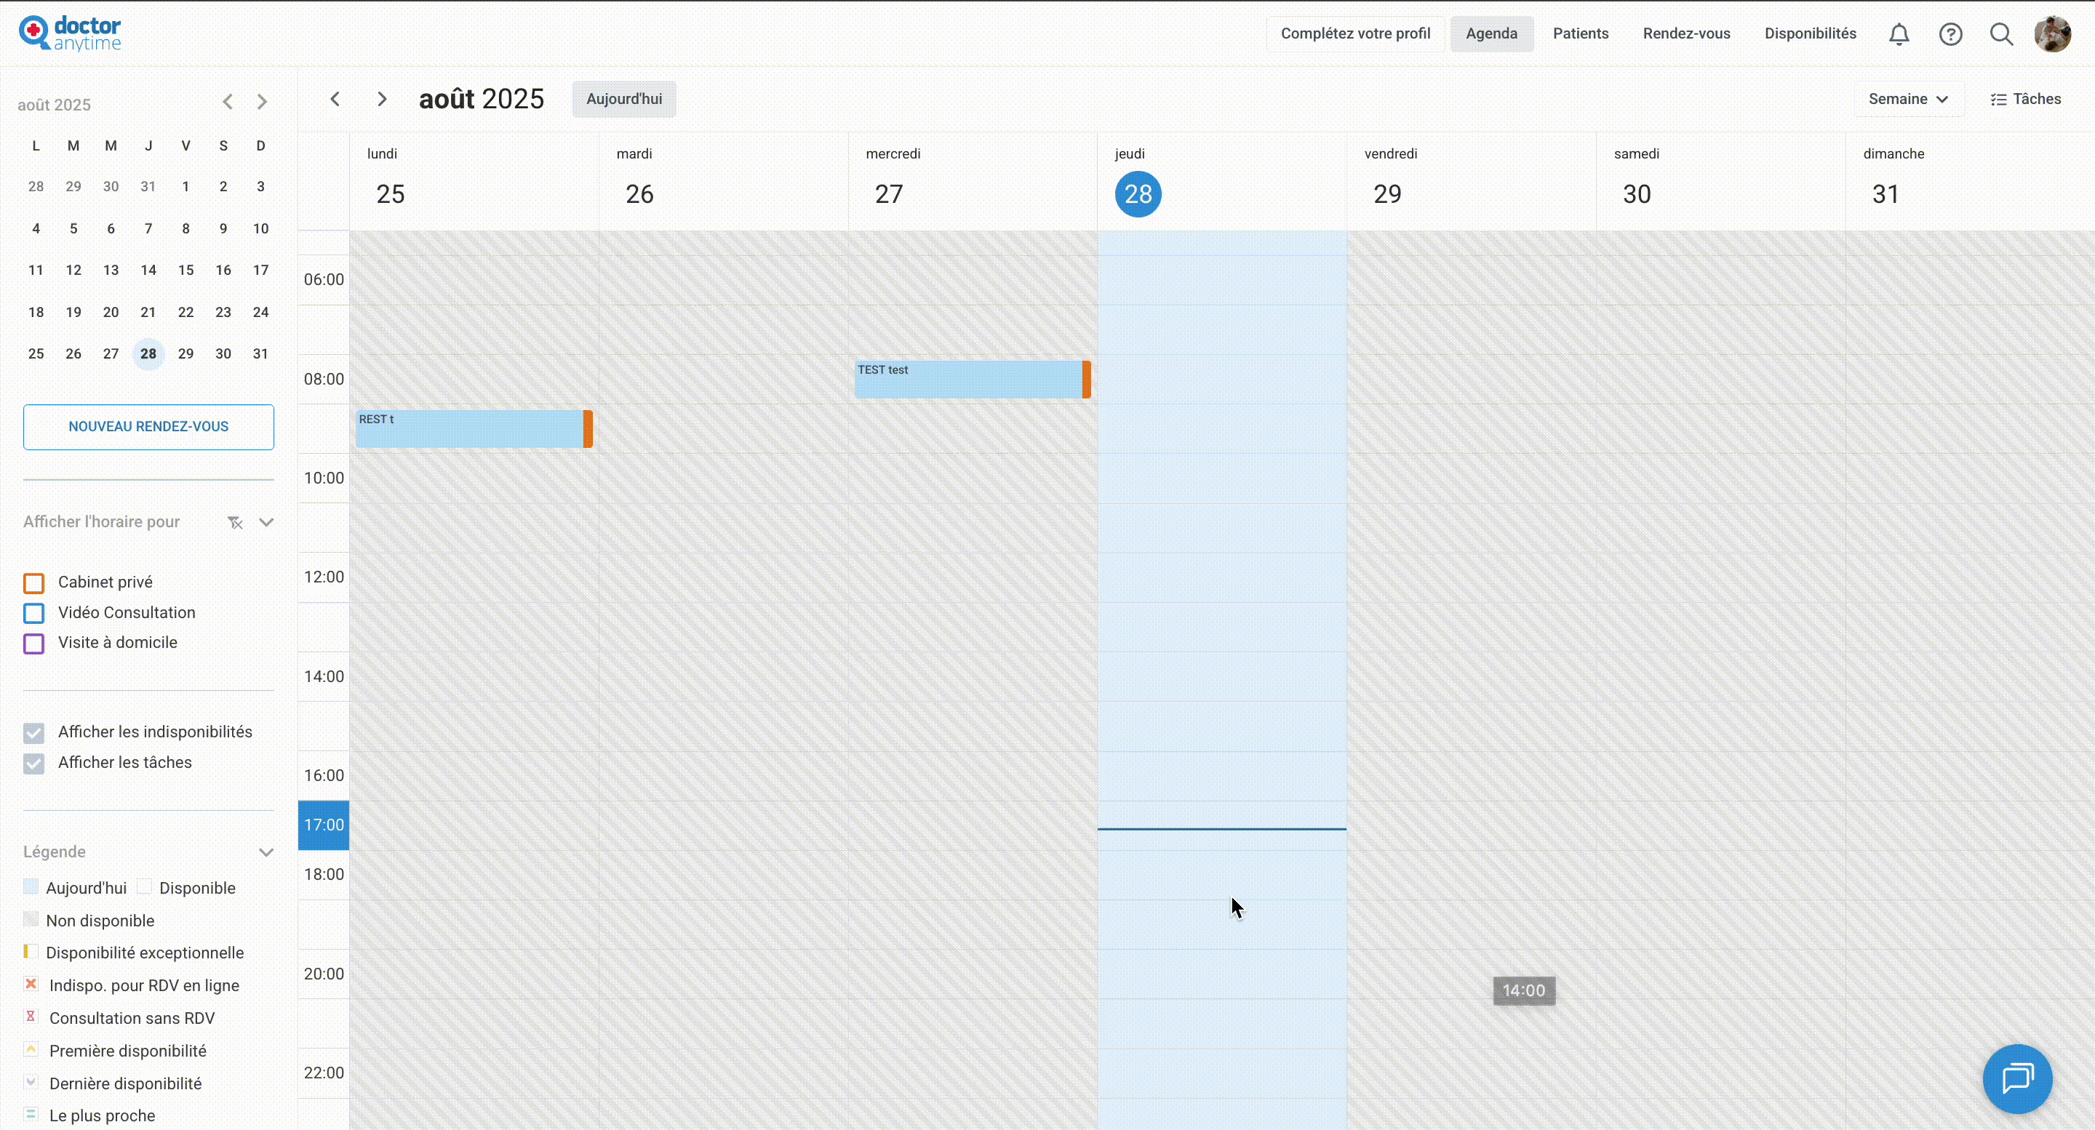Go to Disponibilités tab
This screenshot has height=1130, width=2095.
pos(1810,34)
